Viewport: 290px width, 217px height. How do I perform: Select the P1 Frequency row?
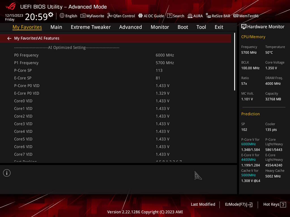(x=116, y=63)
